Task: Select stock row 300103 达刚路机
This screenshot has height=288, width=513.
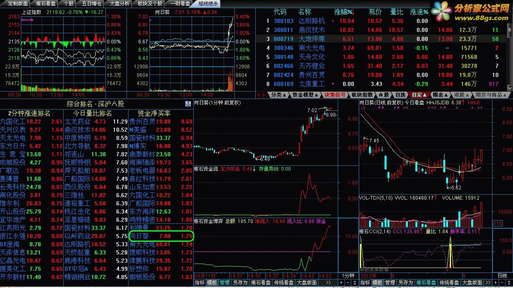Action: tap(382, 21)
